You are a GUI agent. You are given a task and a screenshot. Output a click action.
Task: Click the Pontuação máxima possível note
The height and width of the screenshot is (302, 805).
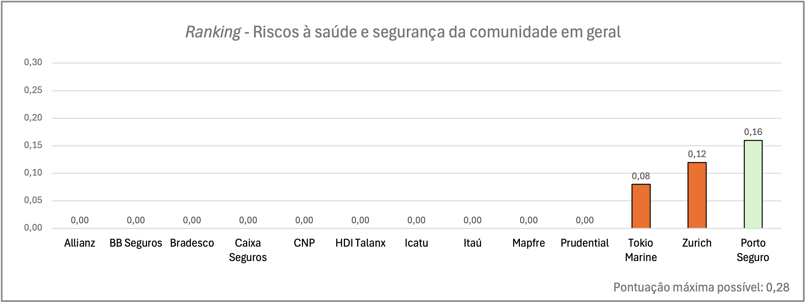click(x=701, y=287)
